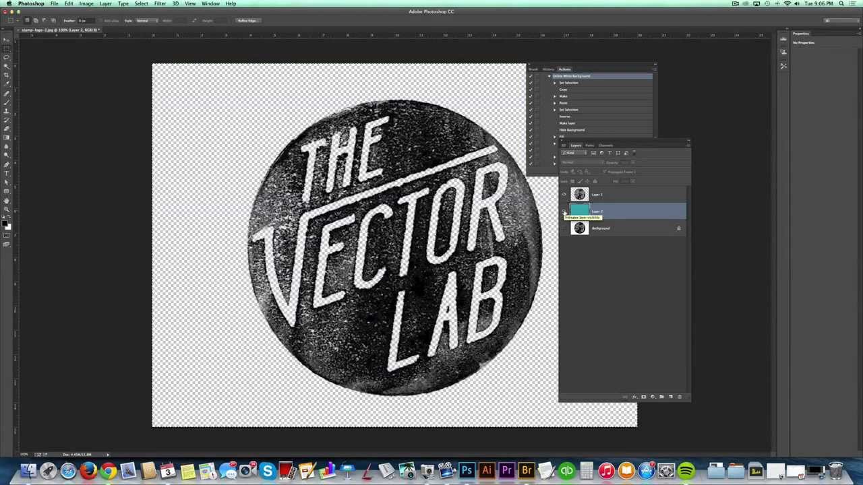Click the type layer filter icon

(609, 153)
